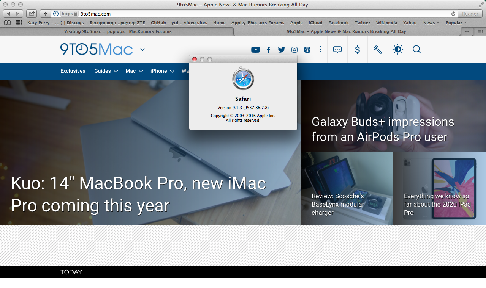Open the Twitter bookmark in bookmarks bar
This screenshot has width=486, height=288.
click(x=363, y=23)
